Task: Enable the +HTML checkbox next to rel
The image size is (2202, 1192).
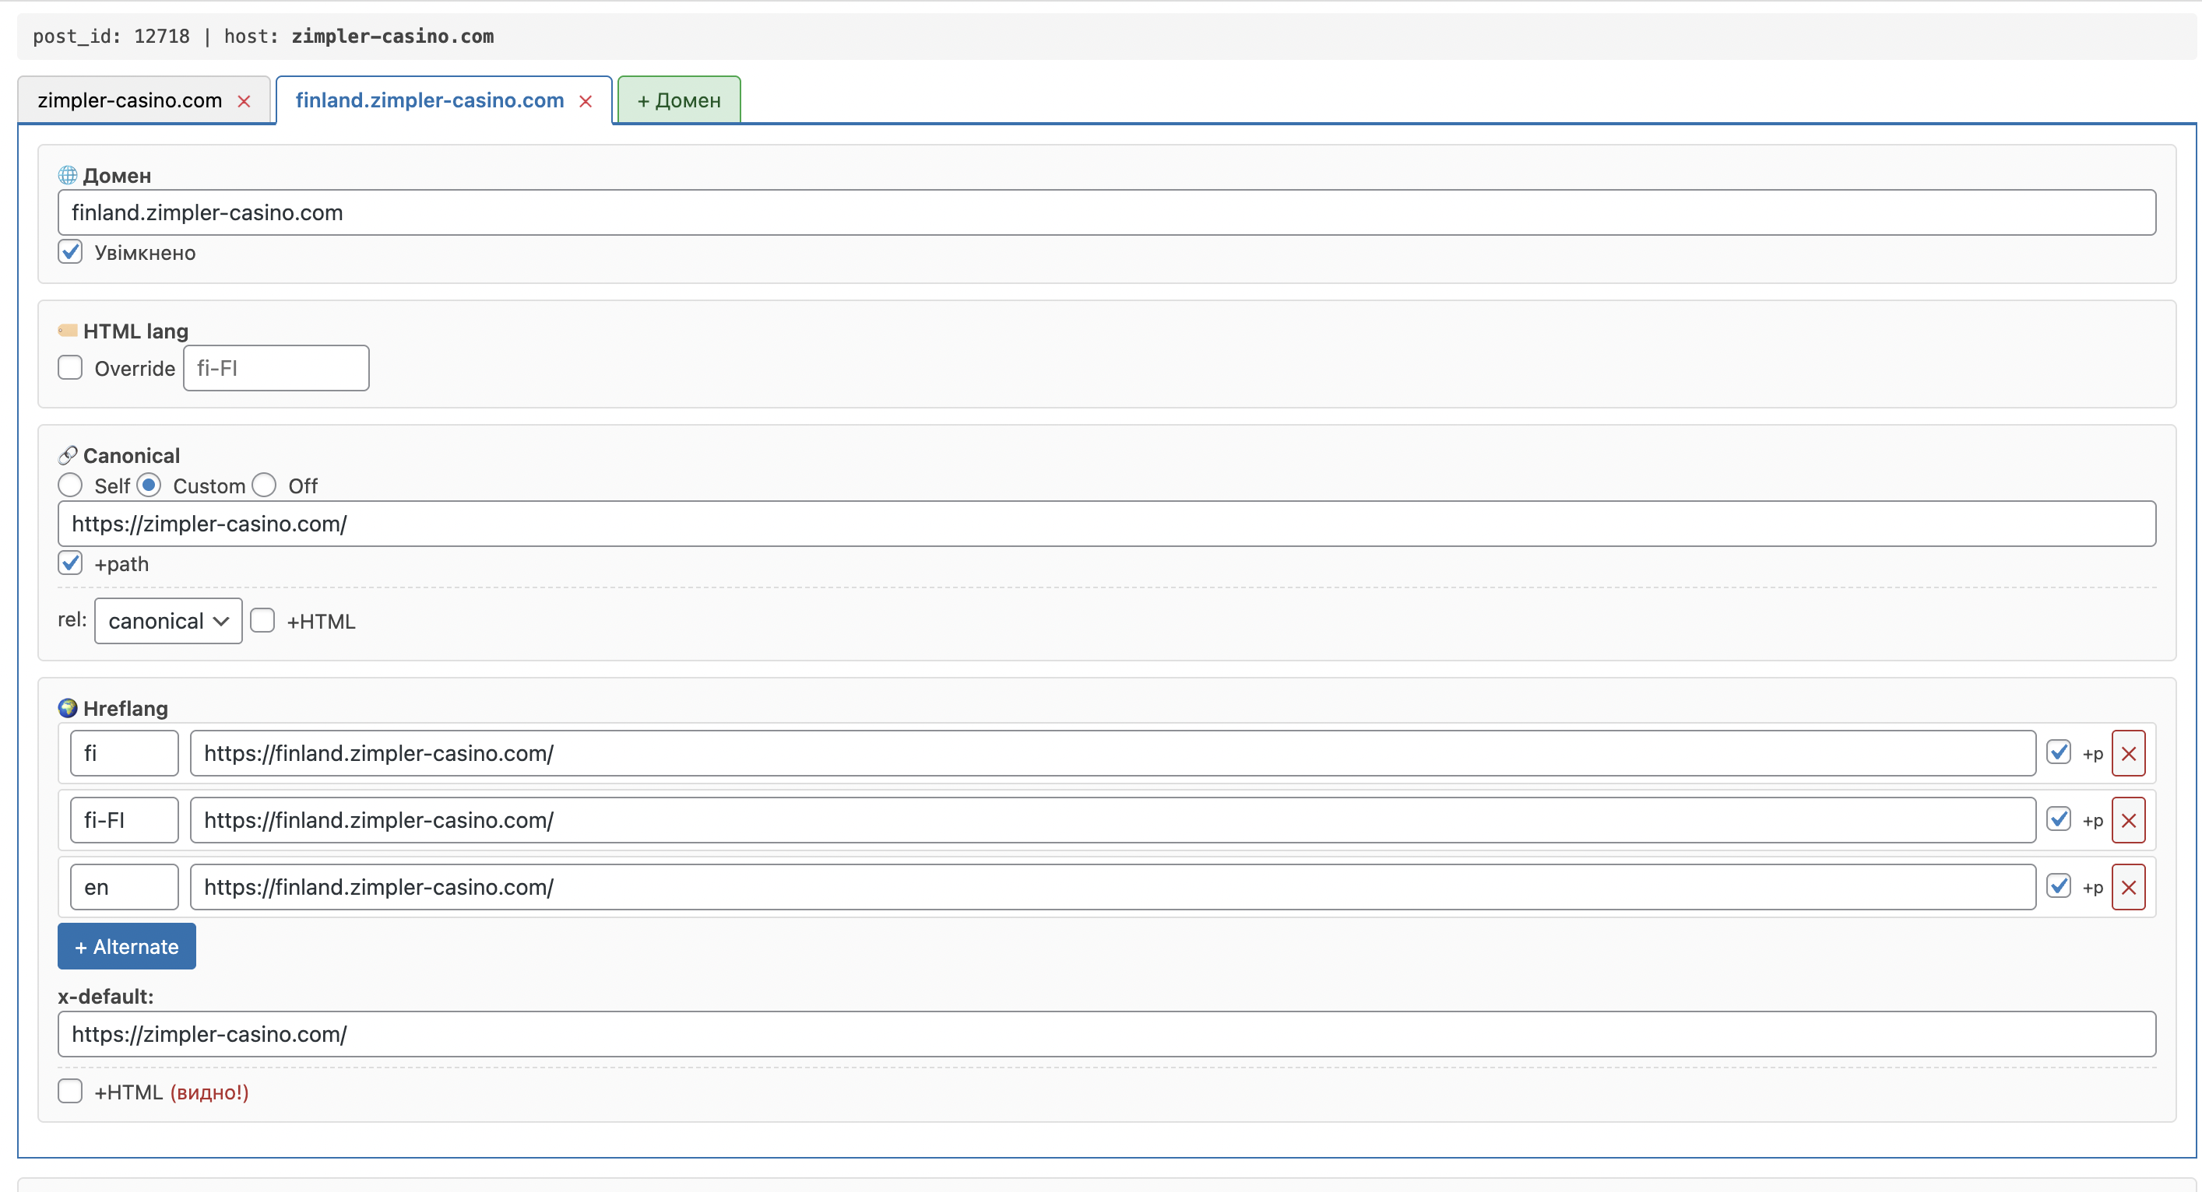Action: (x=262, y=620)
